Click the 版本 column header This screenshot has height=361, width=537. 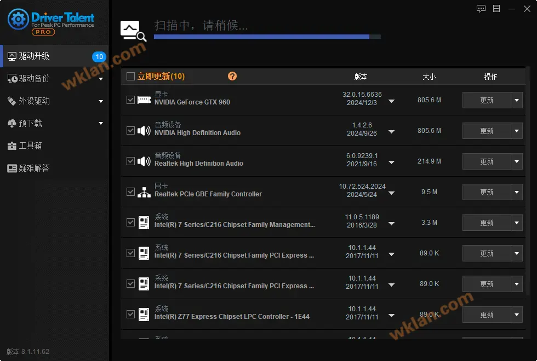361,77
